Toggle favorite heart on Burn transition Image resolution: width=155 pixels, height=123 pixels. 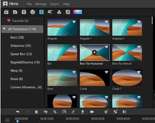coord(74,72)
